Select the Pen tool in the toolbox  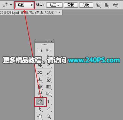coord(40,102)
